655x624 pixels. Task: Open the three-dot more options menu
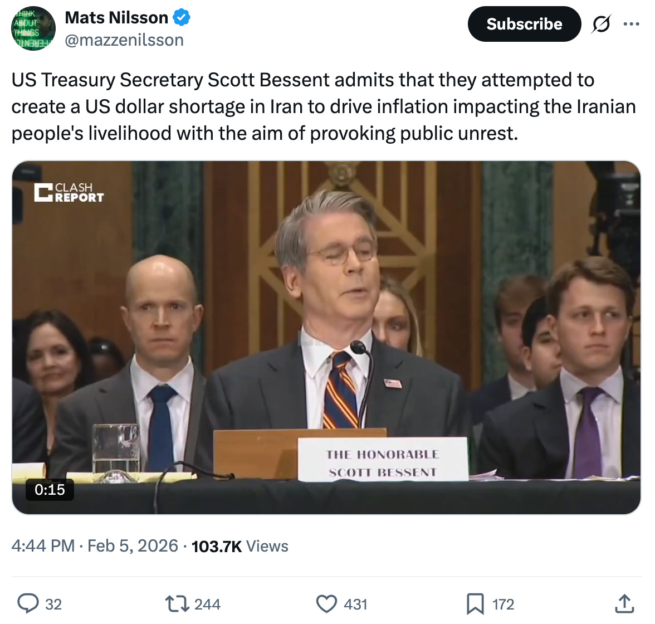click(x=631, y=24)
